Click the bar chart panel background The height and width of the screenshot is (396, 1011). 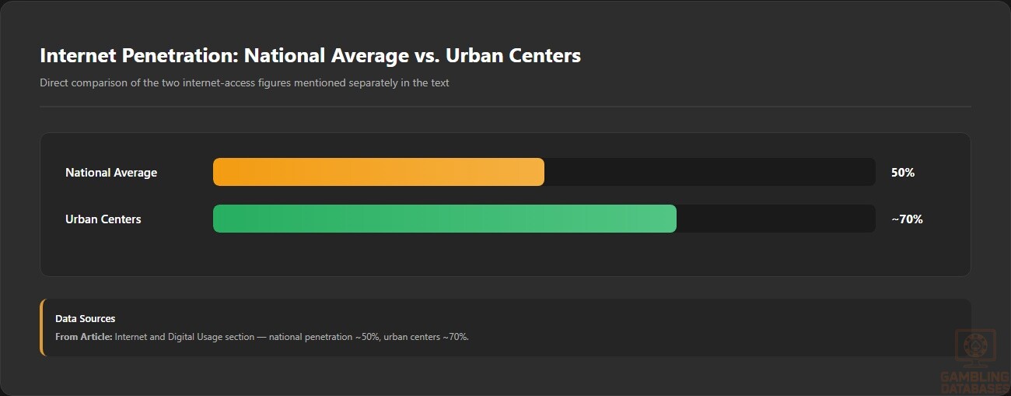click(505, 257)
